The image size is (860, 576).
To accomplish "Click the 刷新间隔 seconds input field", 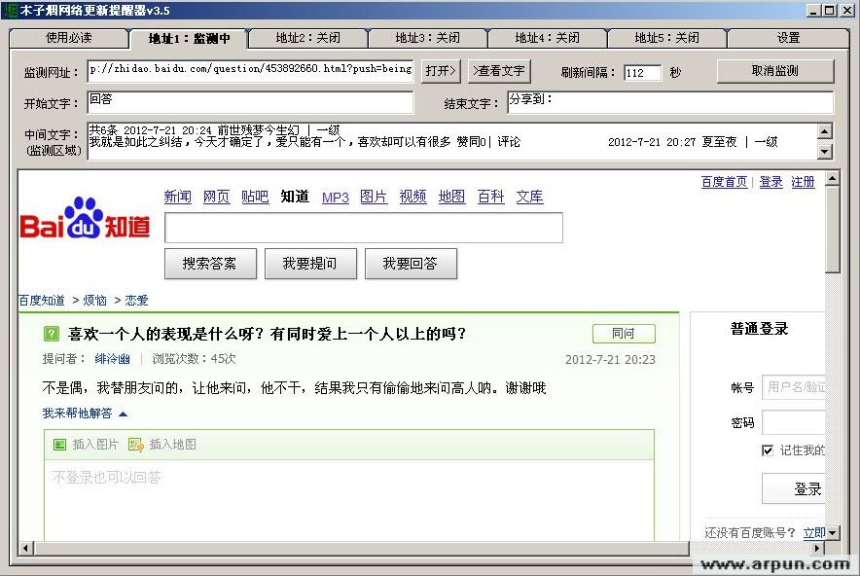I will (x=642, y=73).
